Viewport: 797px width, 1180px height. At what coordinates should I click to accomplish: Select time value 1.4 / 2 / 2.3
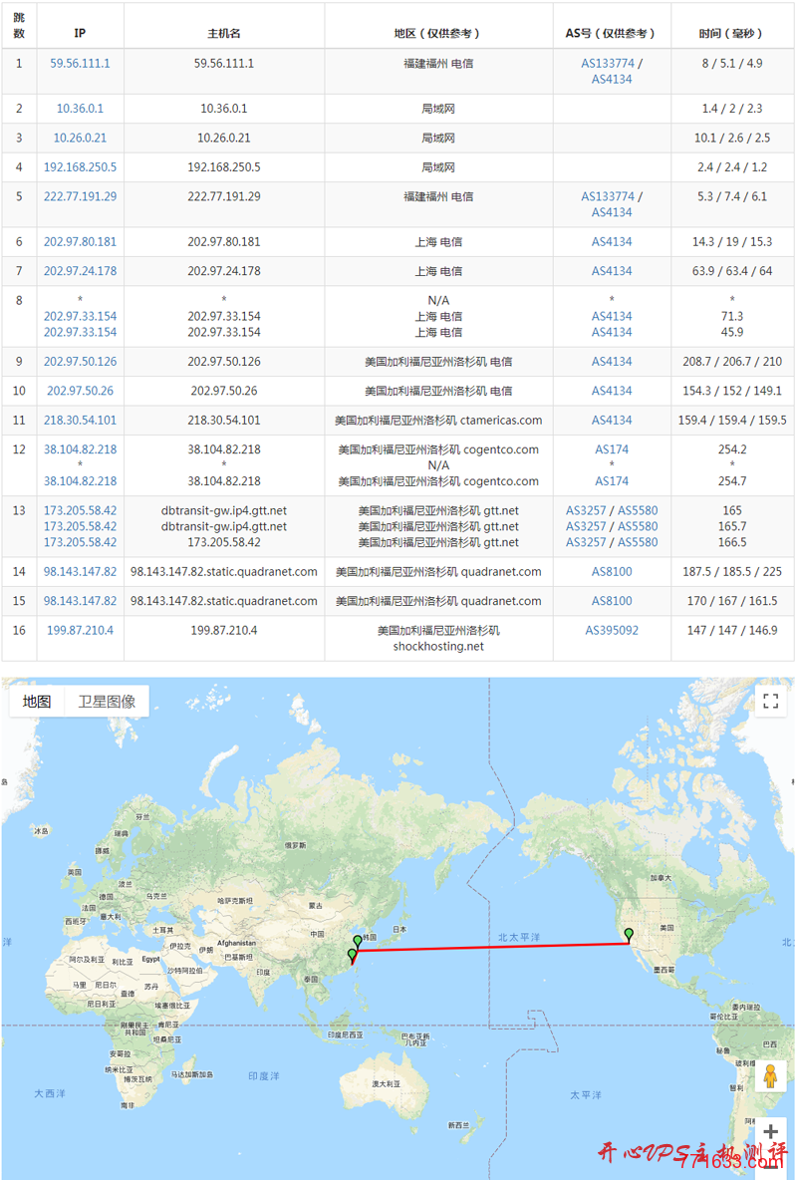(732, 109)
